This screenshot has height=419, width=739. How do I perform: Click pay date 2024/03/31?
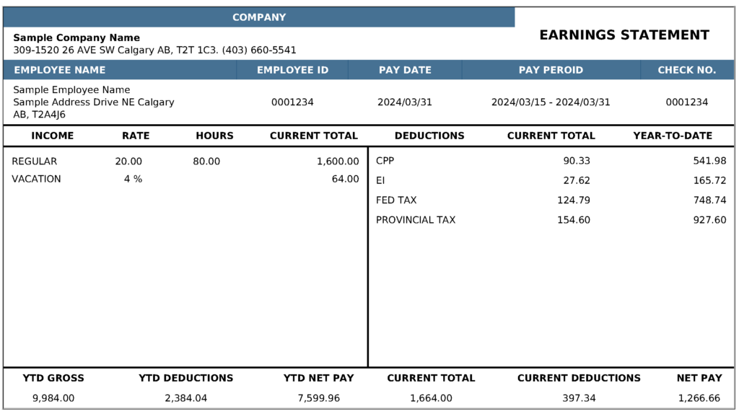[404, 102]
